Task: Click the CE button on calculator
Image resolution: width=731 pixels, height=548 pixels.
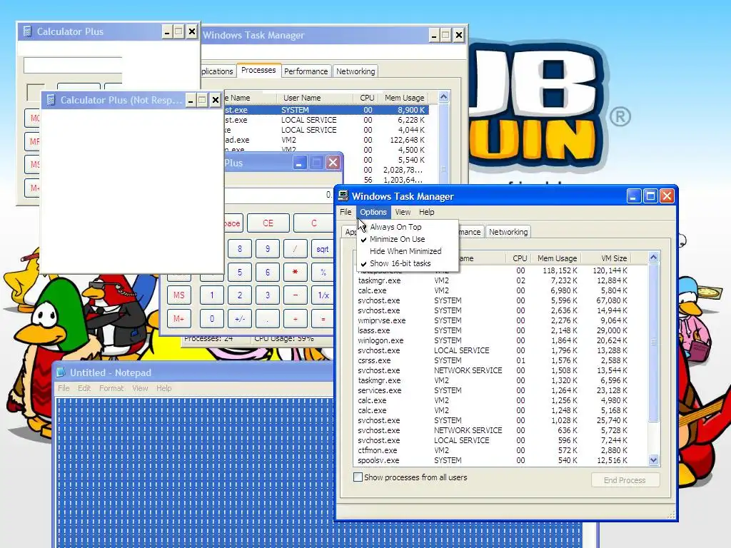Action: (x=268, y=223)
